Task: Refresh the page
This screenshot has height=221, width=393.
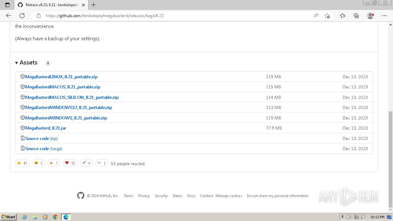Action: coord(22,16)
